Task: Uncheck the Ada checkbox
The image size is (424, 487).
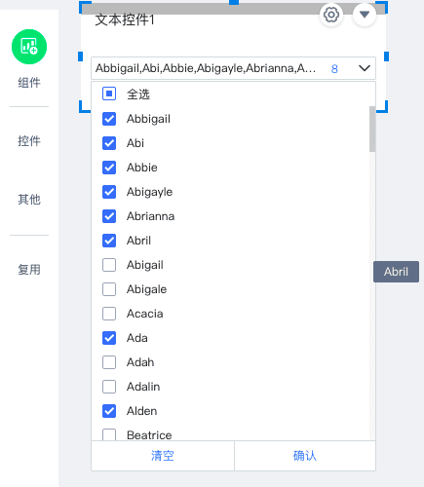Action: 109,338
